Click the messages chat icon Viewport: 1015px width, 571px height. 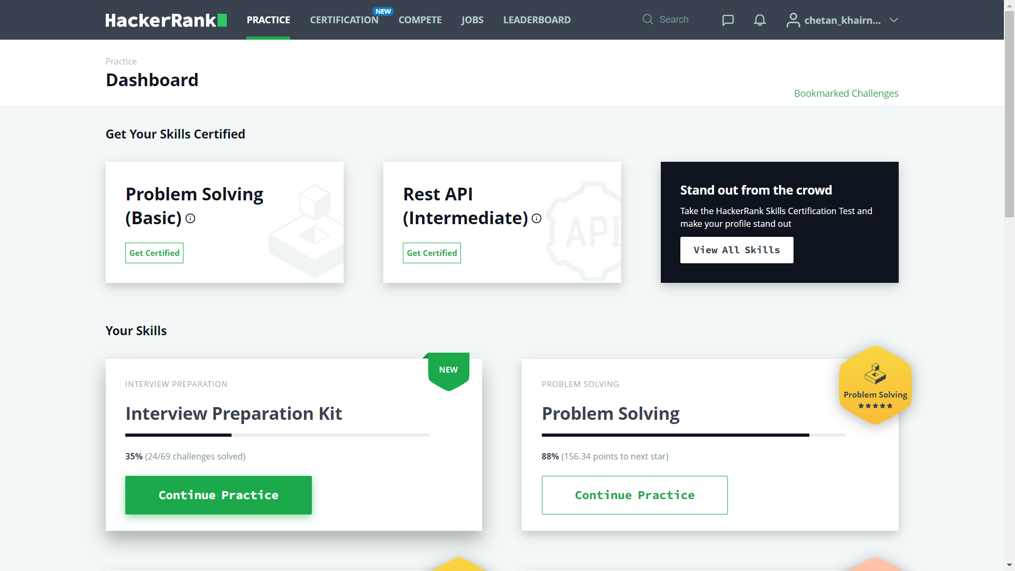(728, 20)
